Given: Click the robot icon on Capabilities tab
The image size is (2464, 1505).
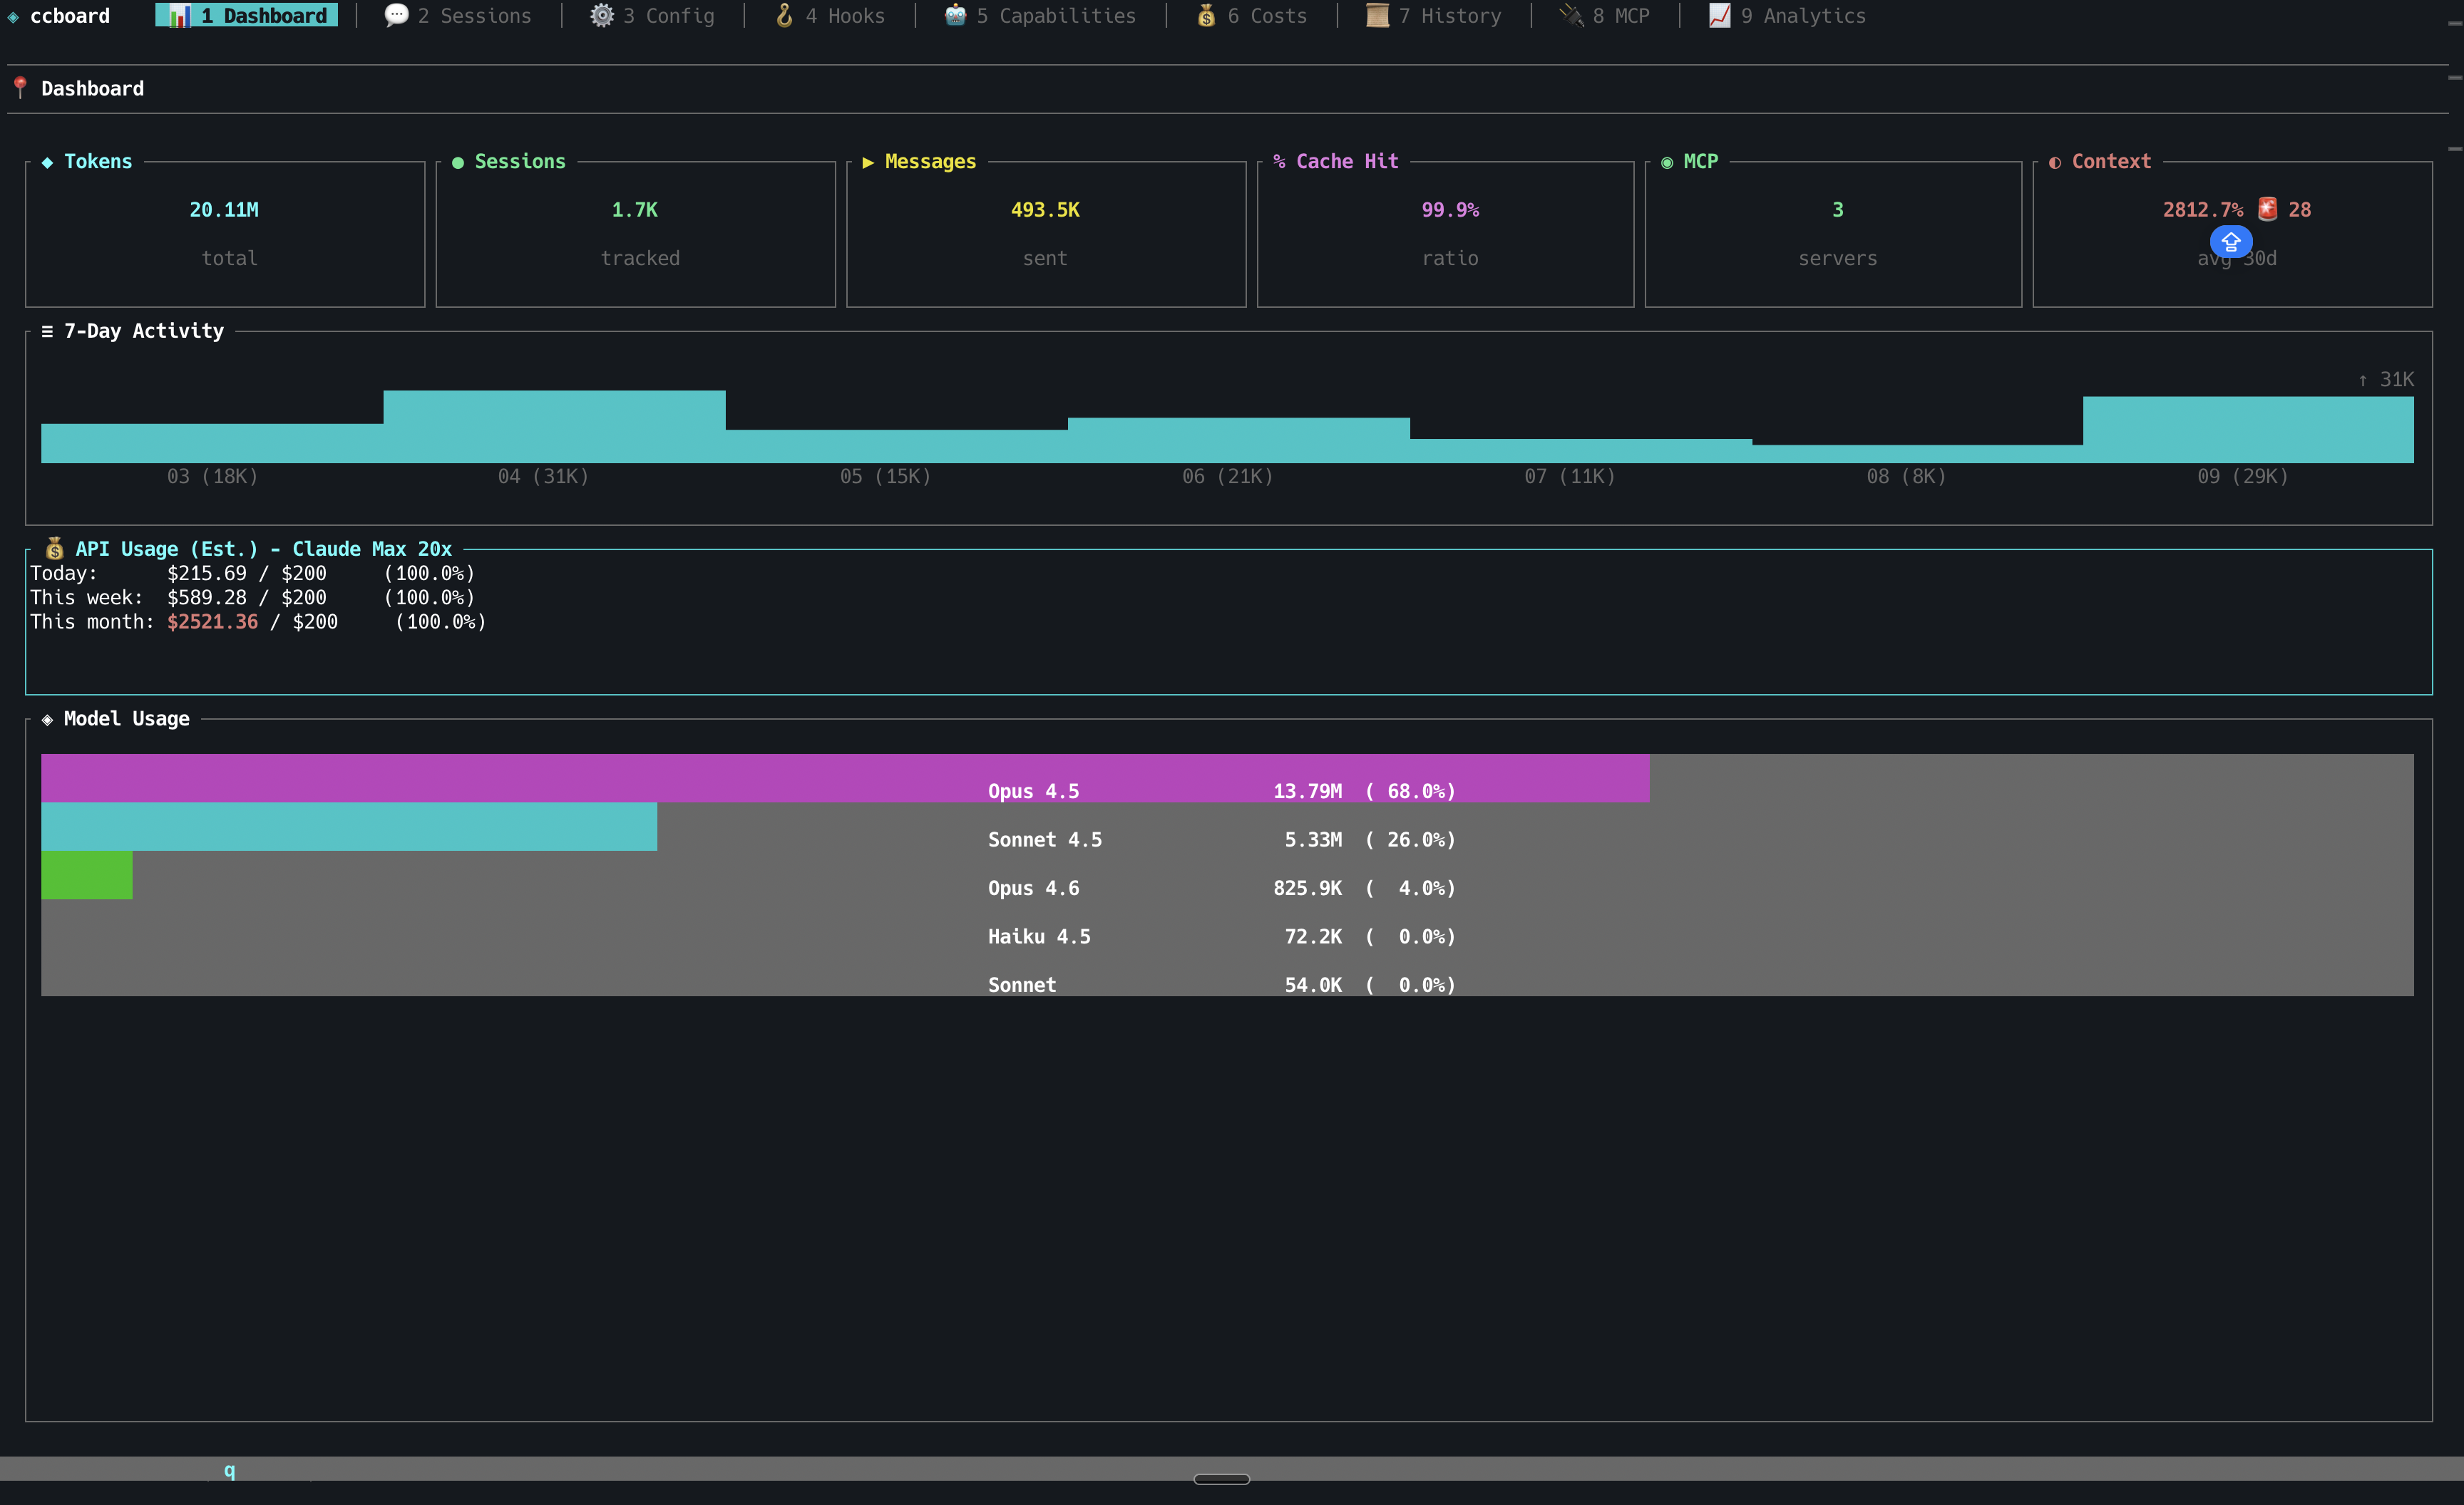Looking at the screenshot, I should click(953, 15).
